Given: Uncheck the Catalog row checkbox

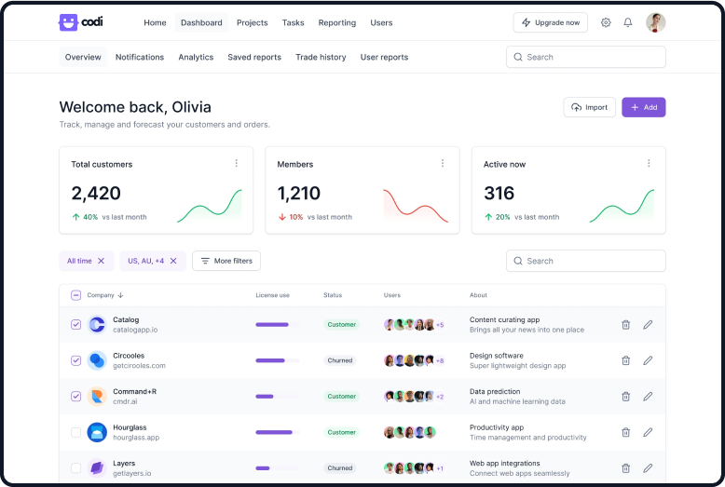Looking at the screenshot, I should coord(75,325).
